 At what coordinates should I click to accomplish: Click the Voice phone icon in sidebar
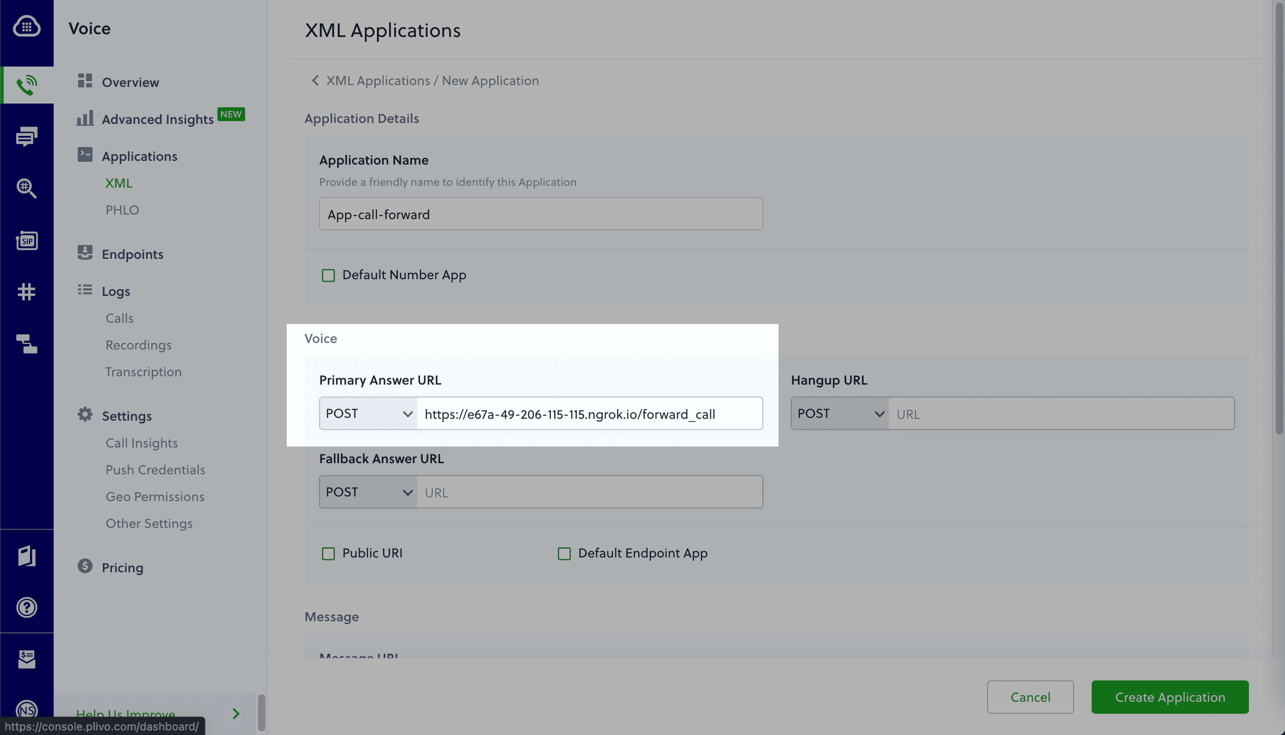pyautogui.click(x=26, y=85)
